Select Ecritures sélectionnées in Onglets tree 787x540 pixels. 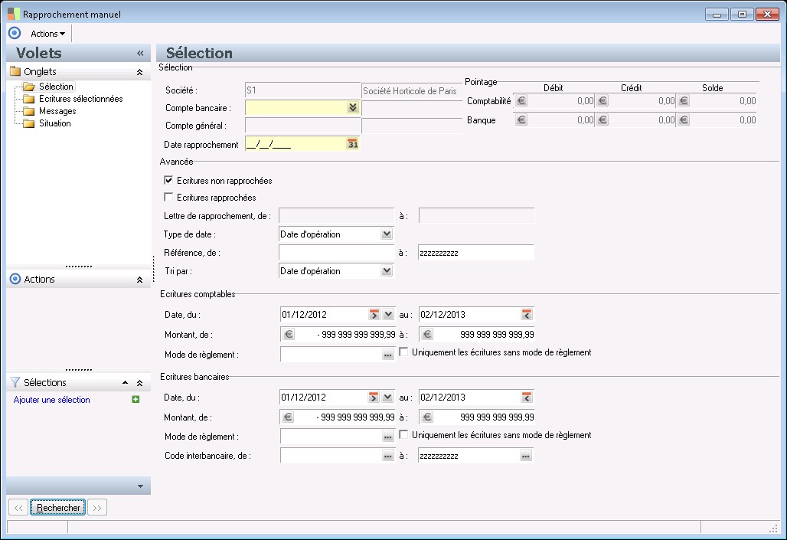coord(80,99)
